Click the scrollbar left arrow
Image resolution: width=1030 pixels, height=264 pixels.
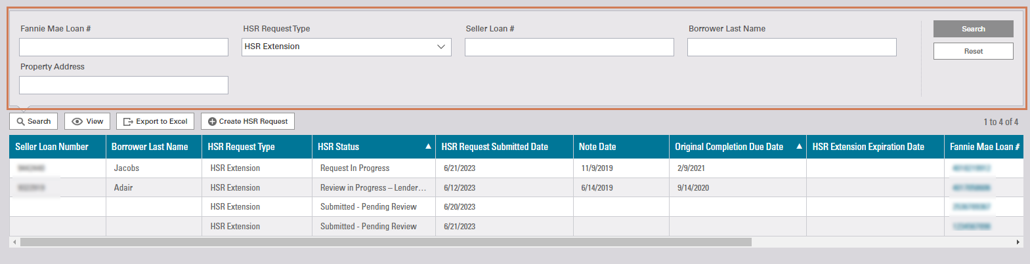click(14, 242)
